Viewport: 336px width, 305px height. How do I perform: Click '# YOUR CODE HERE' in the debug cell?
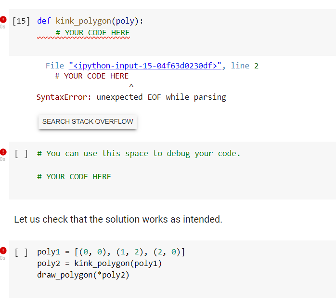(x=74, y=177)
